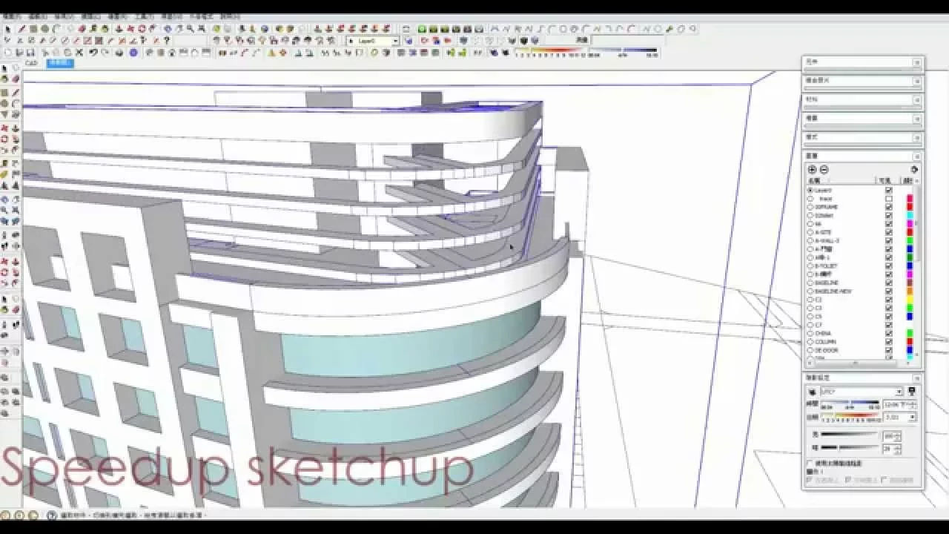Toggle visibility checkbox for A-SITE layer
Image resolution: width=949 pixels, height=534 pixels.
pos(888,232)
